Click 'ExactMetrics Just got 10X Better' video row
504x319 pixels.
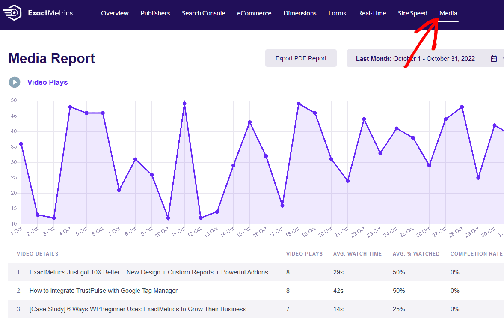click(256, 272)
